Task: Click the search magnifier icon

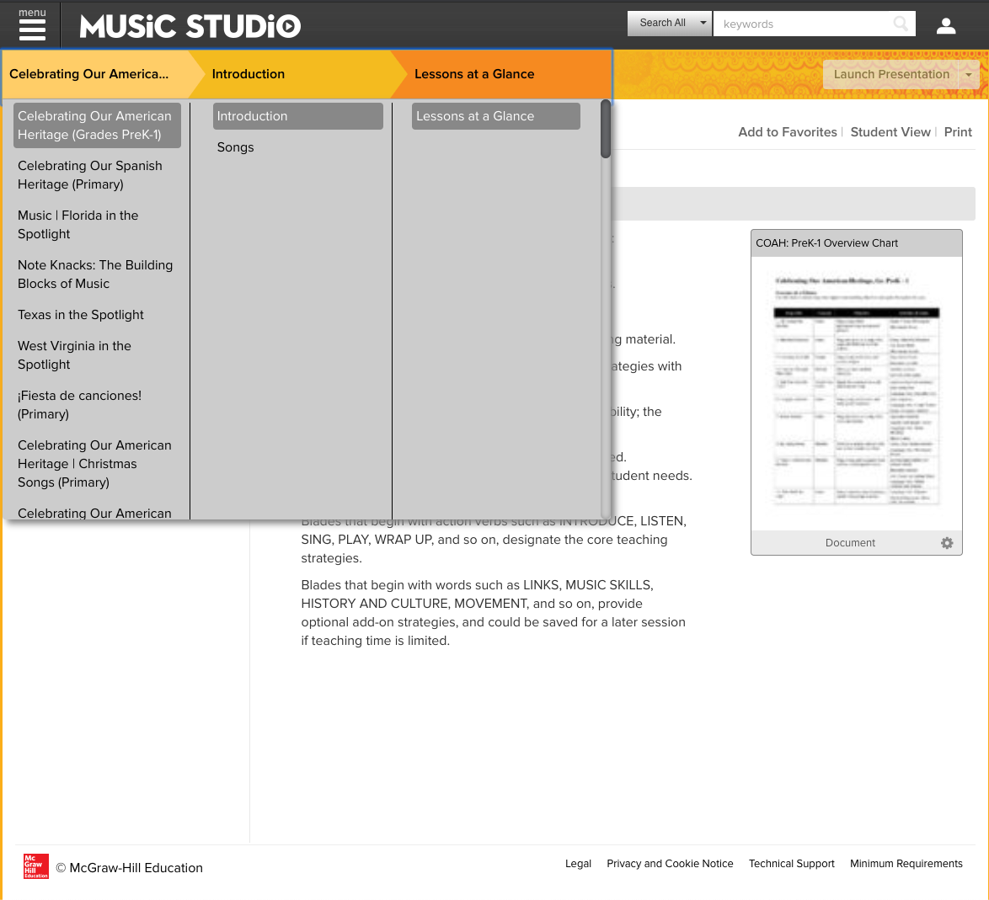Action: tap(901, 24)
